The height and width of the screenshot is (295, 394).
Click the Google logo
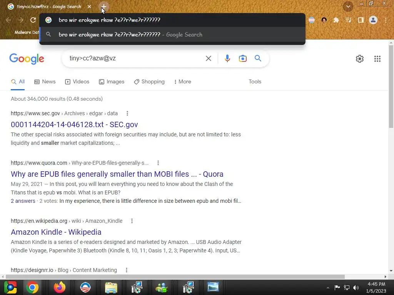27,59
